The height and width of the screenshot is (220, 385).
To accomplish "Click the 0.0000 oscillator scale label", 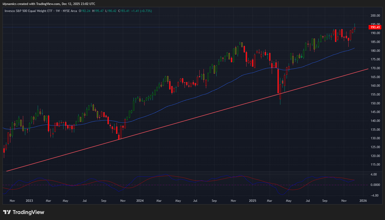I will tap(375, 185).
